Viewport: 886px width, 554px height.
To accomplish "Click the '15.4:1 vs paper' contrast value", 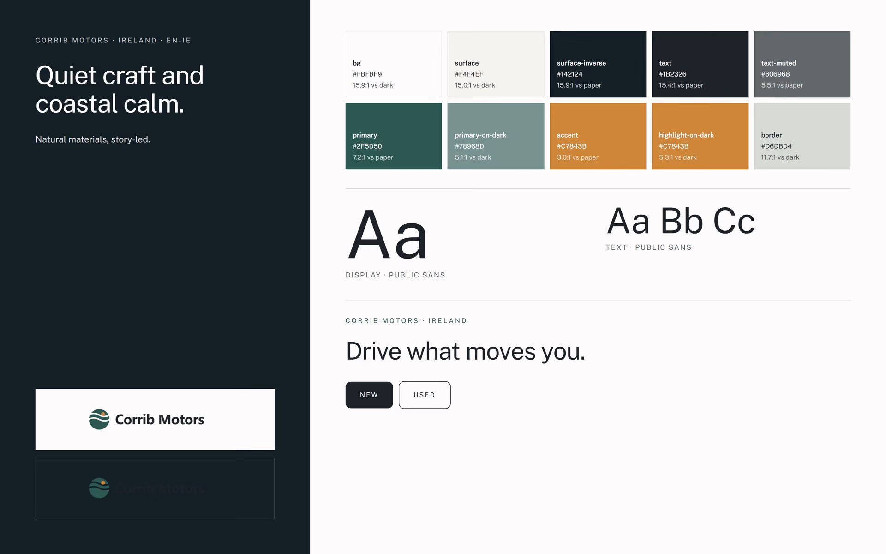I will [681, 85].
